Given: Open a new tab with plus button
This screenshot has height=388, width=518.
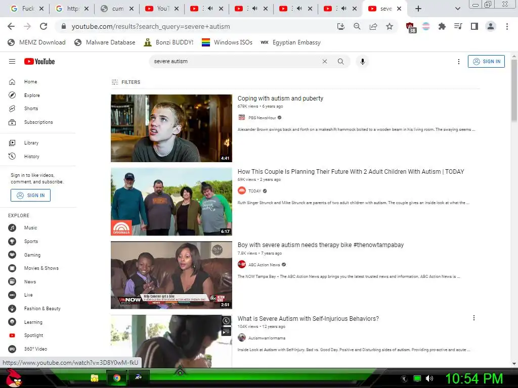Looking at the screenshot, I should (418, 9).
